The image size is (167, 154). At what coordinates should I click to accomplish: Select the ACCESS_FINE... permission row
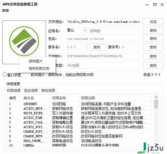coord(80,118)
